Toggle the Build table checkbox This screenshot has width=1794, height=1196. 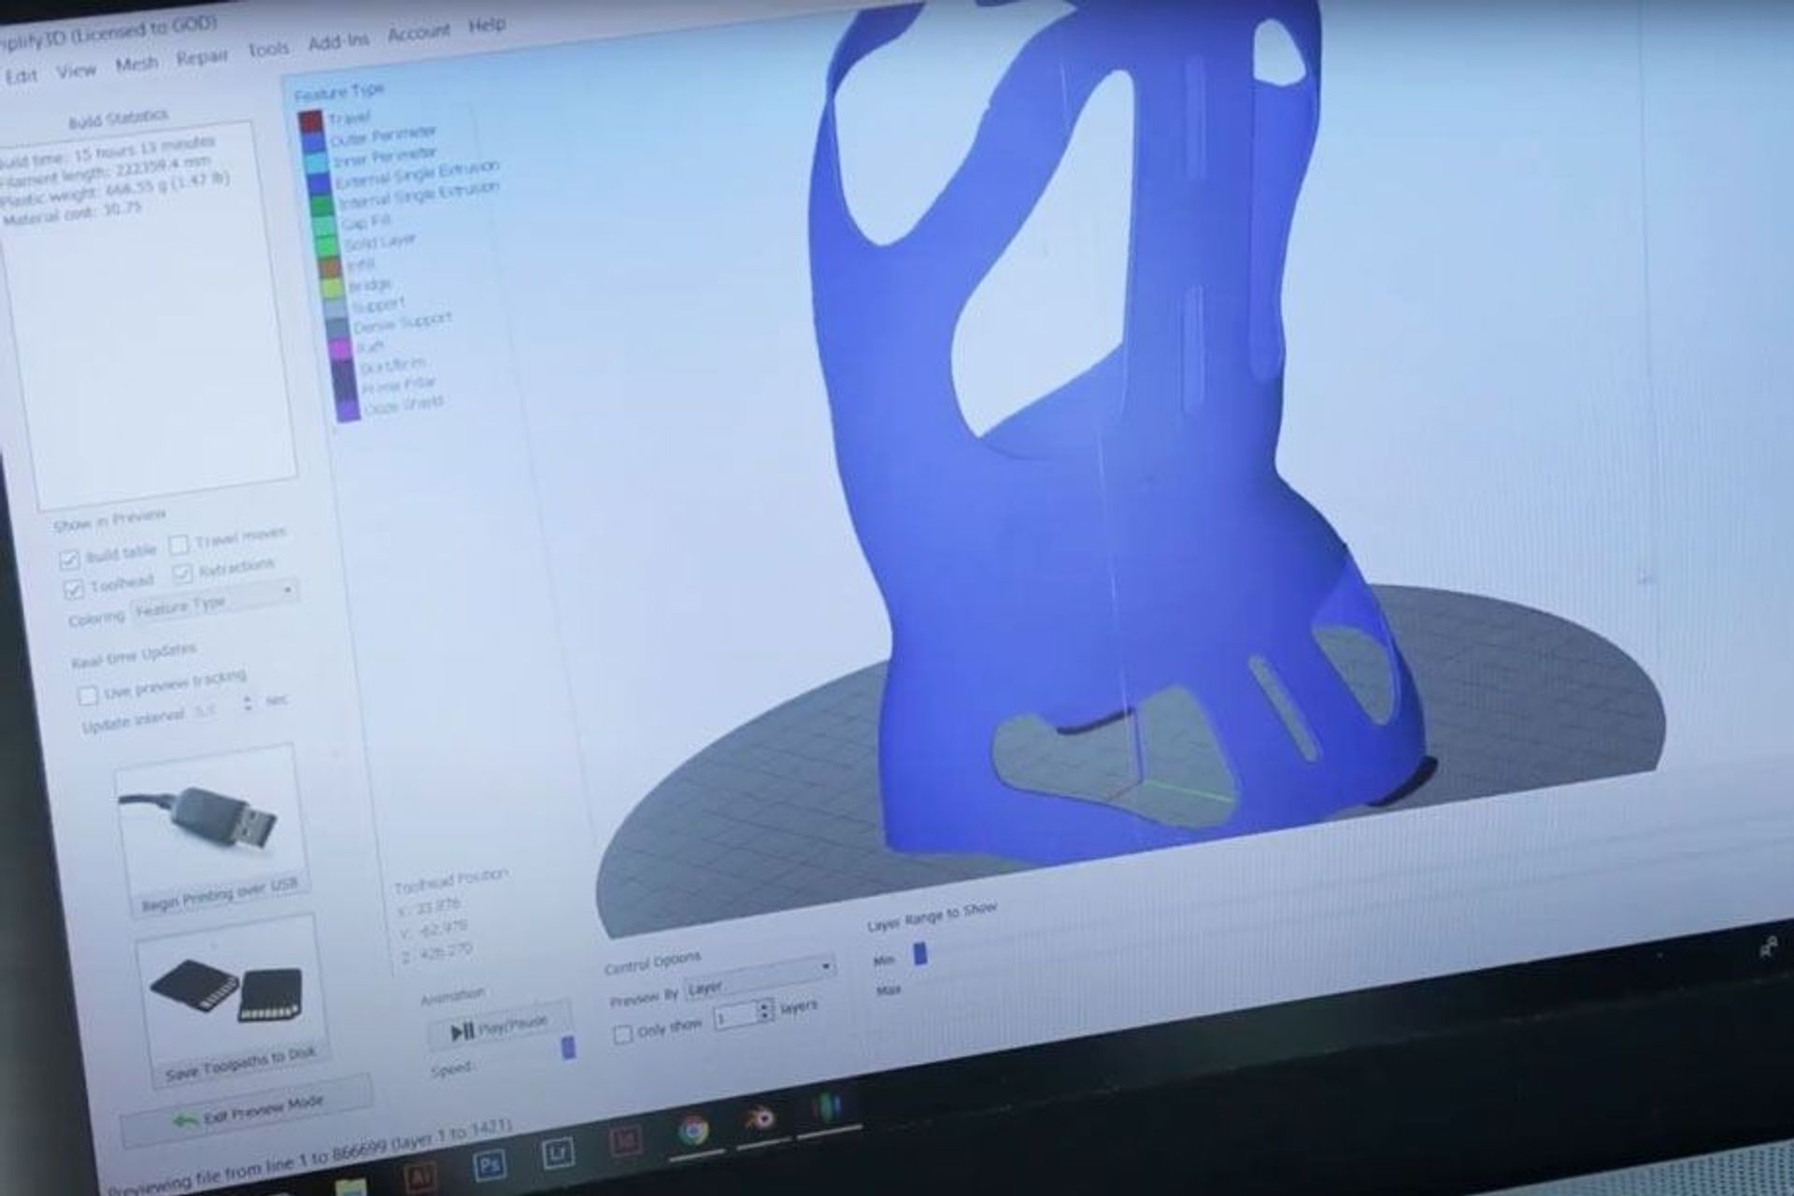click(69, 560)
